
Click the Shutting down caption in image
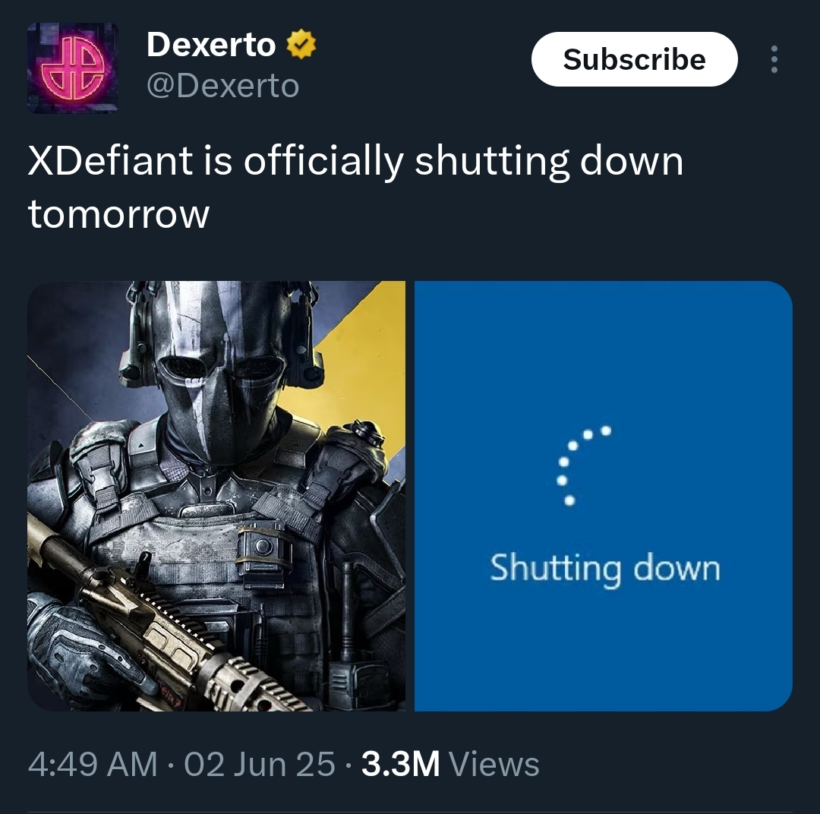[x=605, y=569]
